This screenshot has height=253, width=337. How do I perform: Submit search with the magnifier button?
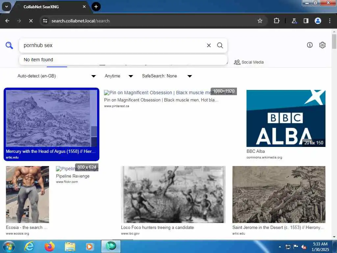tap(220, 45)
